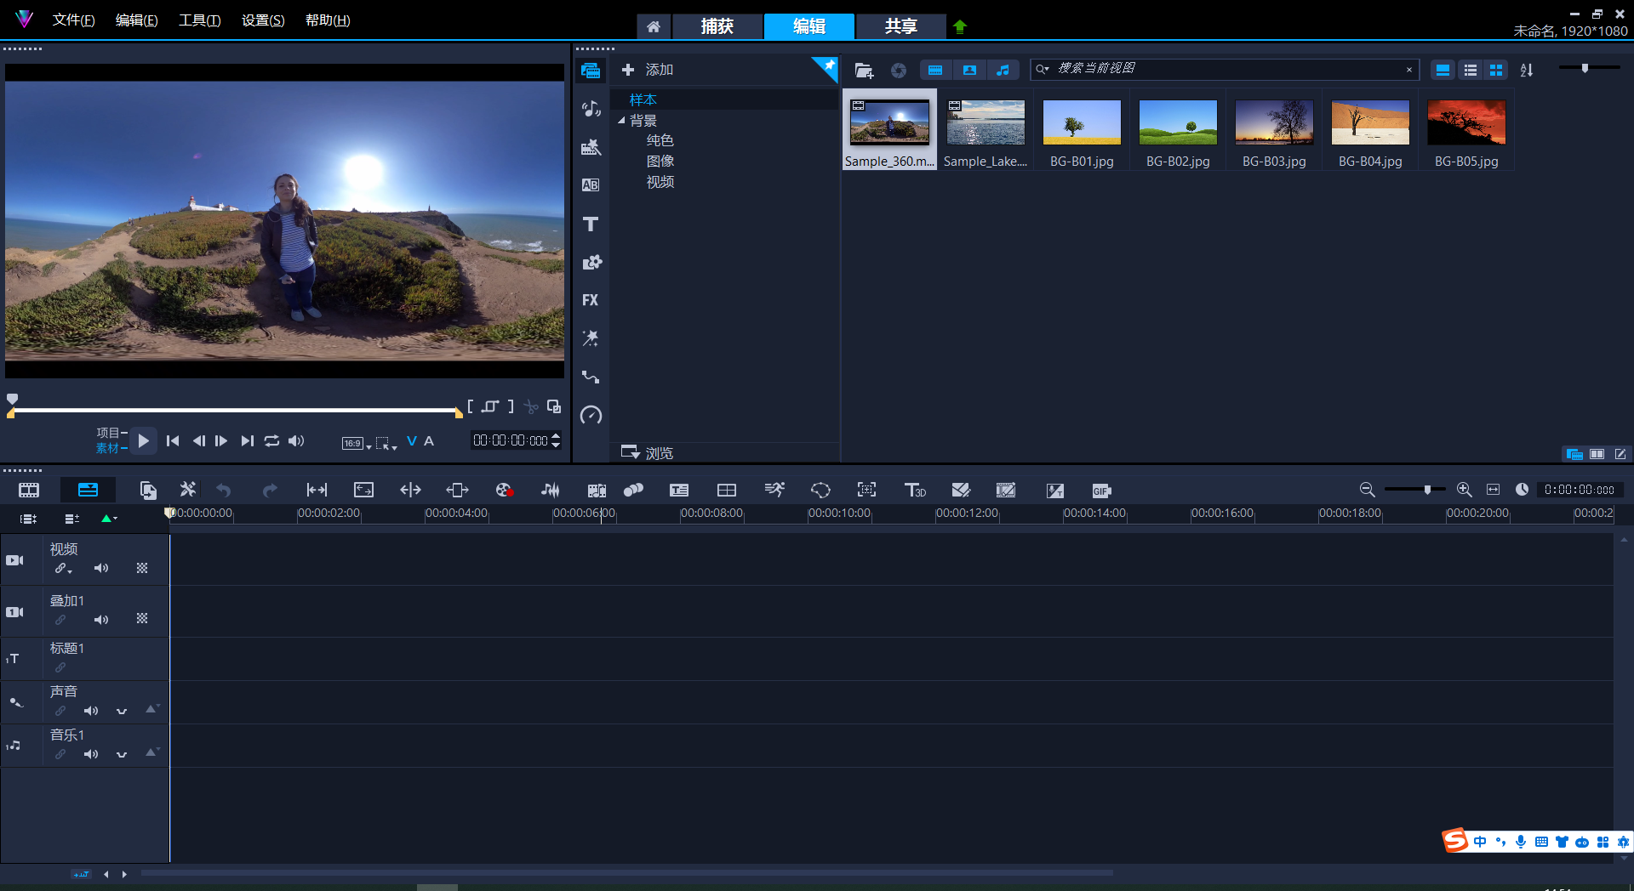1634x891 pixels.
Task: Click the 浏览 button below folder list
Action: point(648,453)
